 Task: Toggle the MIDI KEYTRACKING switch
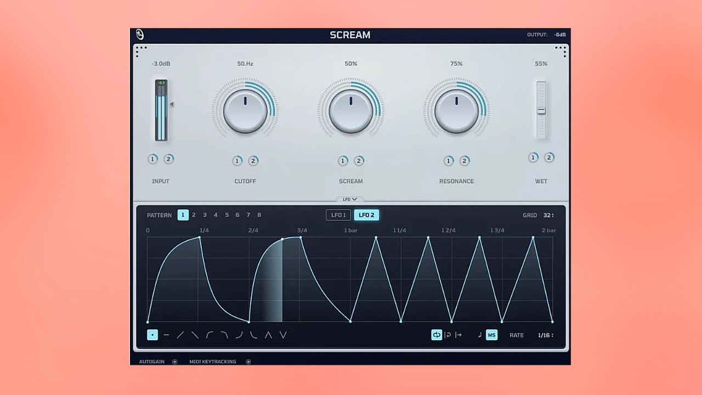[248, 362]
